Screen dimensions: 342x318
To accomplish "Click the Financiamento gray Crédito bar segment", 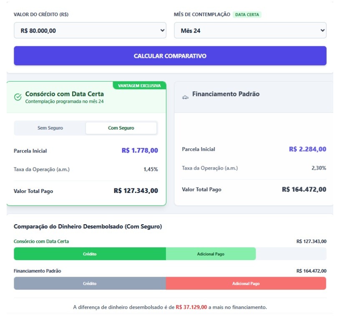I will (x=90, y=283).
